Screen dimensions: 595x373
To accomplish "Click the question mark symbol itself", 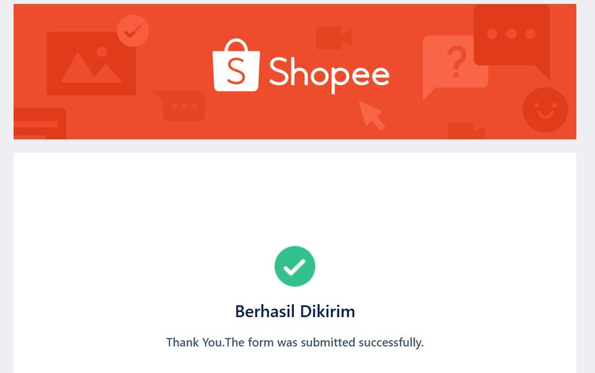I will [x=455, y=61].
